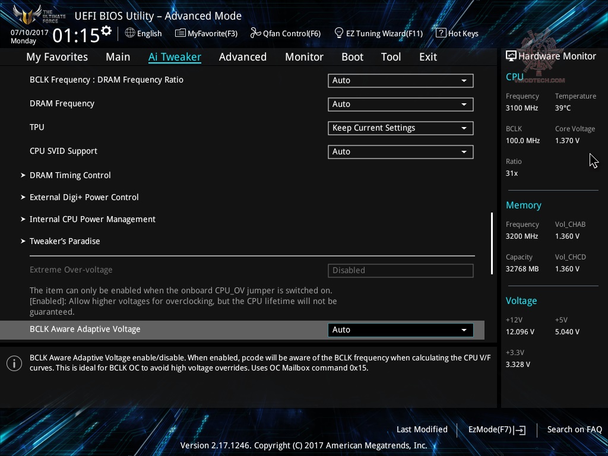608x456 pixels.
Task: Click the DRAM Frequency label
Action: click(x=62, y=103)
